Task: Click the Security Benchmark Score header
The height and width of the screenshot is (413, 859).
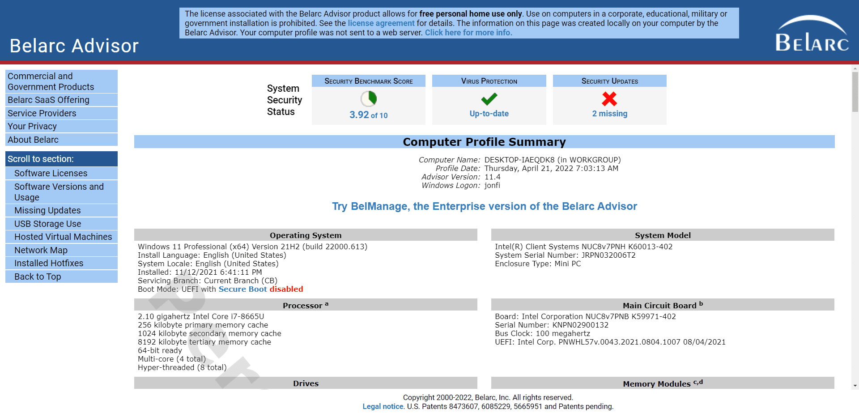Action: (369, 81)
